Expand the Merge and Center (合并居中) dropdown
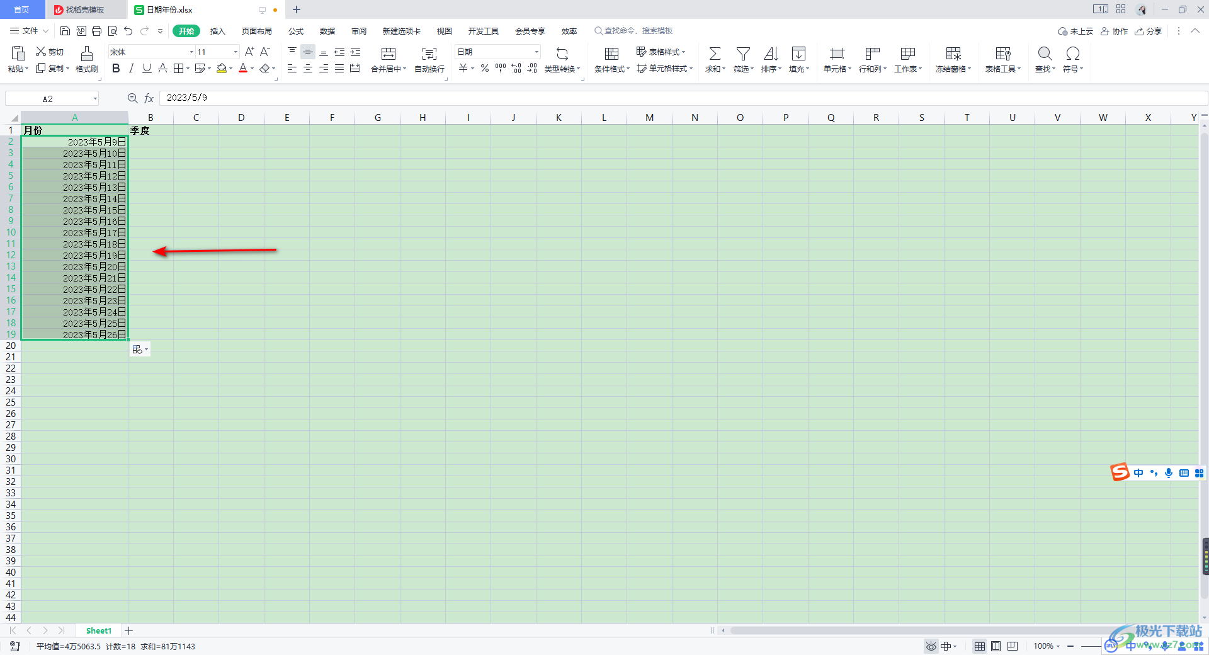Screen dimensions: 1209x655 [404, 69]
